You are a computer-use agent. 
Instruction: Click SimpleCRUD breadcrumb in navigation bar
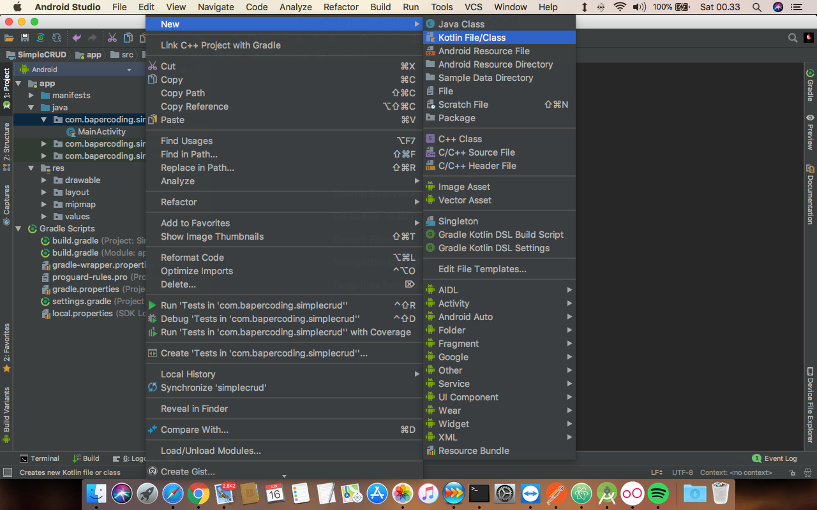[36, 55]
